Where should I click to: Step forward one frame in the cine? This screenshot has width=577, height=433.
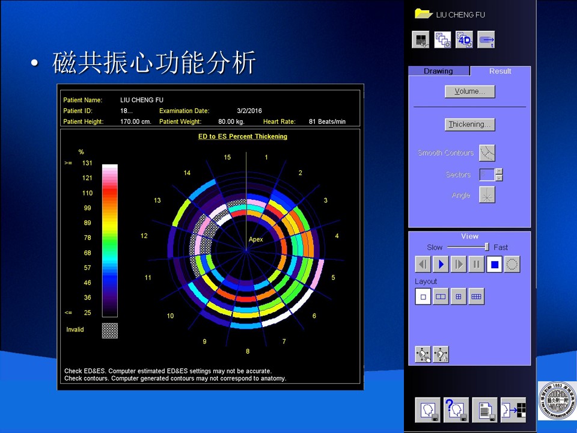[459, 264]
